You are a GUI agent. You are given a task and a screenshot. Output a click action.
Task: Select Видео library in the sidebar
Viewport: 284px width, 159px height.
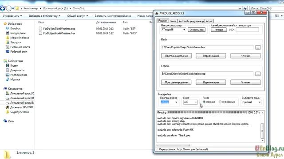pyautogui.click(x=12, y=65)
